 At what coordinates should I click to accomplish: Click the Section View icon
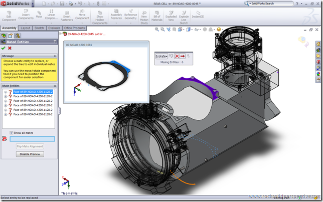[x=174, y=30]
